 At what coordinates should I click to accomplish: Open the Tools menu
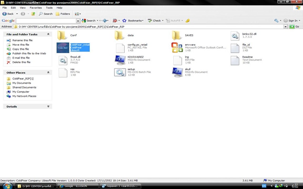[49, 8]
